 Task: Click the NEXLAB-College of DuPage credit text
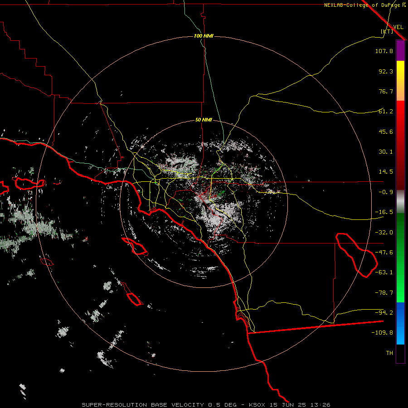[365, 5]
